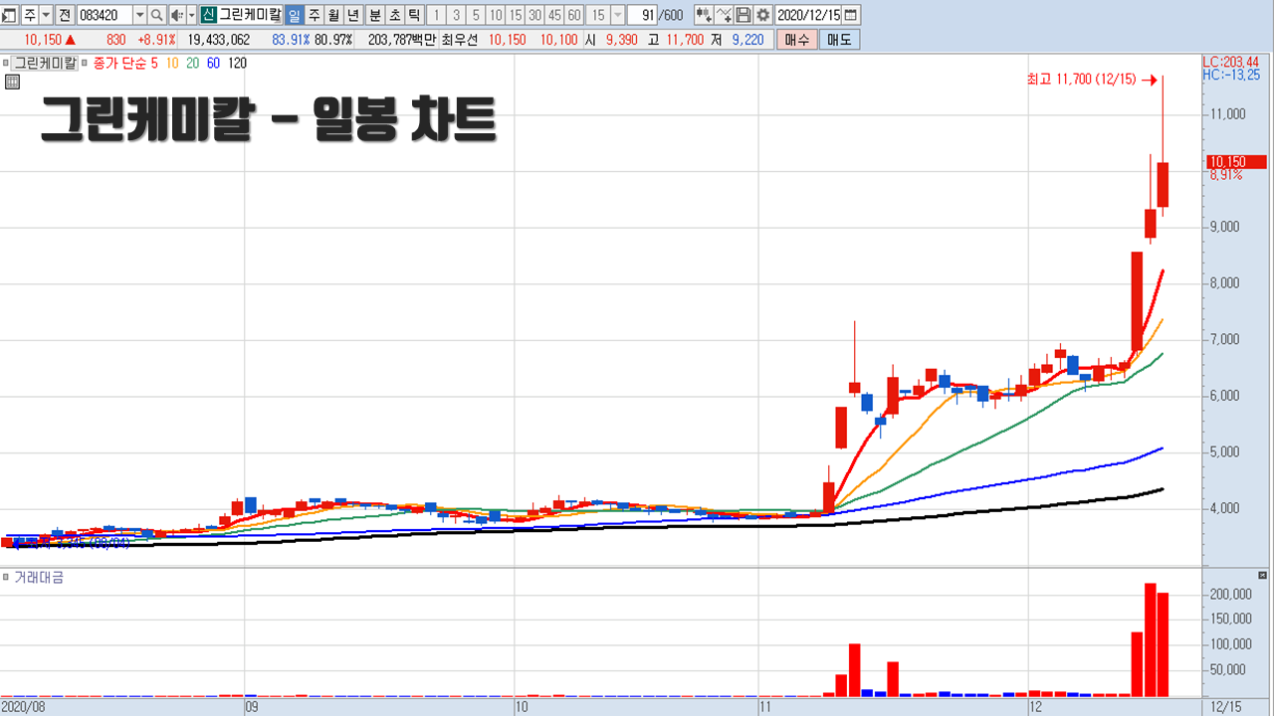Screen dimensions: 1274x716
Task: Click the save chart floppy icon
Action: (743, 15)
